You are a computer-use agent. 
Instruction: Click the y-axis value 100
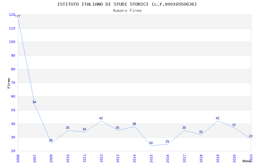click(12, 42)
